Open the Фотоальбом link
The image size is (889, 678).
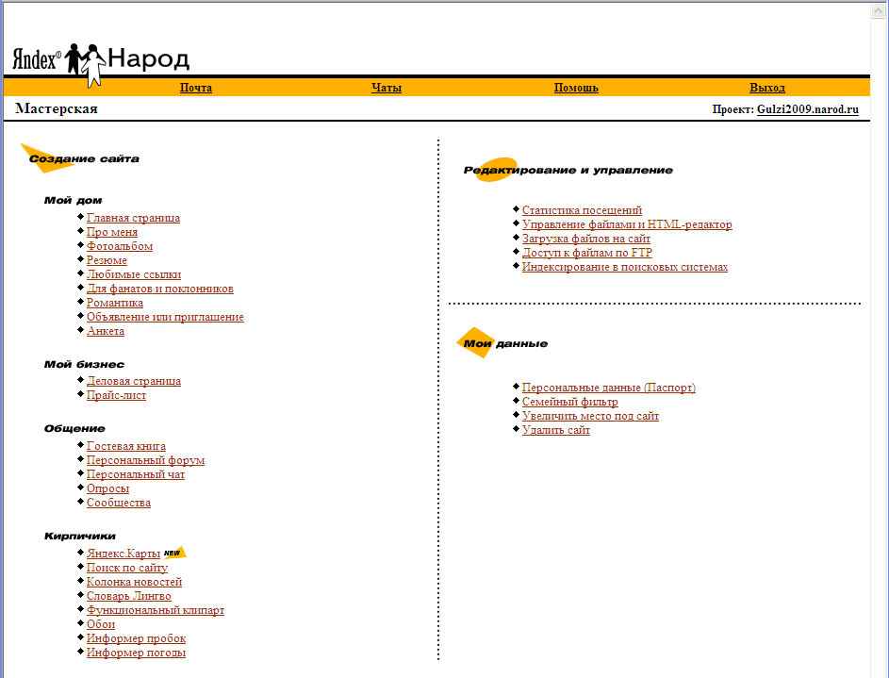(120, 246)
